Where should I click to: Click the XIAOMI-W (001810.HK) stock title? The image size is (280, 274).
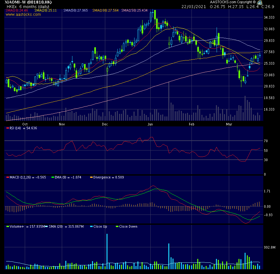[28, 2]
